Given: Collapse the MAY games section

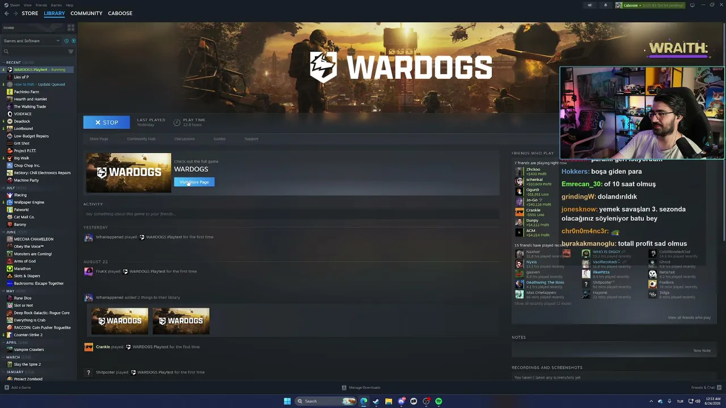Looking at the screenshot, I should [x=4, y=291].
